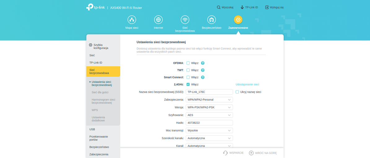Click the WRÓĆ NA GÓRĘ text
The image size is (370, 158).
(x=266, y=153)
